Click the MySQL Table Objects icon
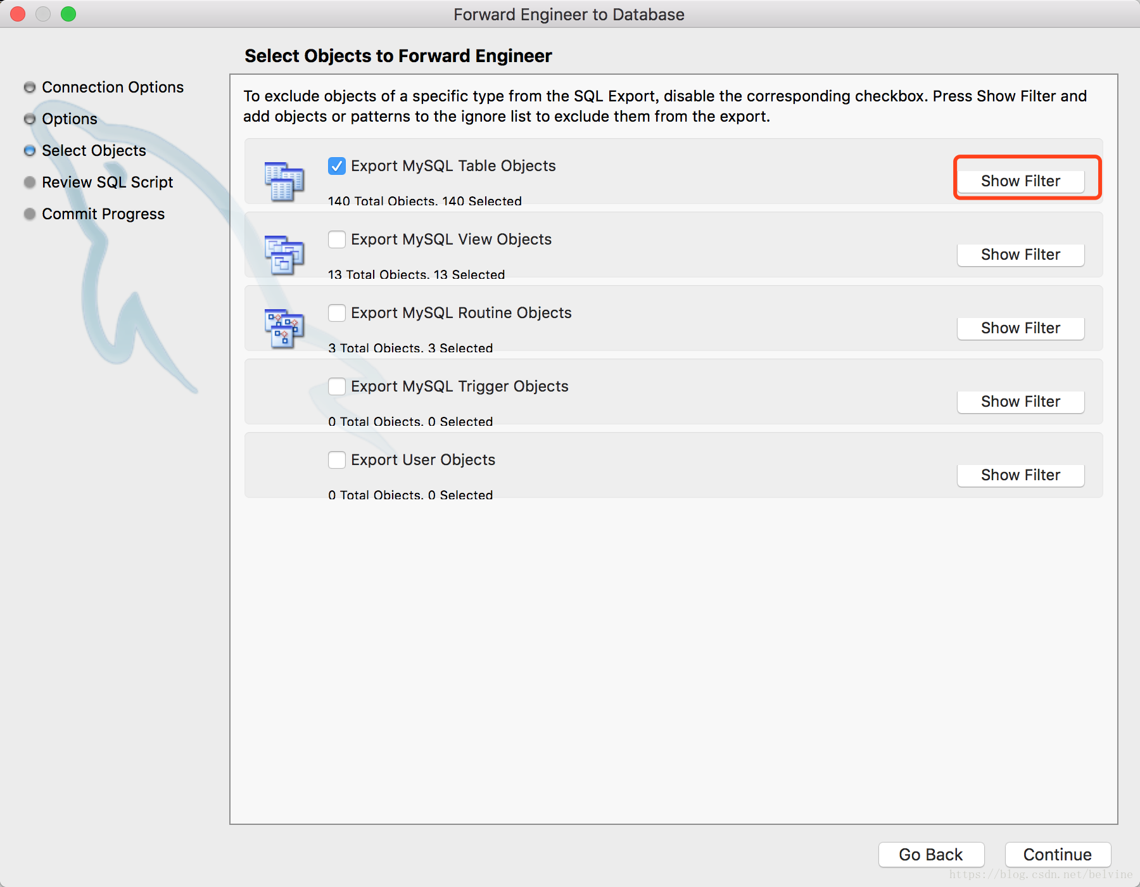This screenshot has height=887, width=1140. pyautogui.click(x=284, y=181)
